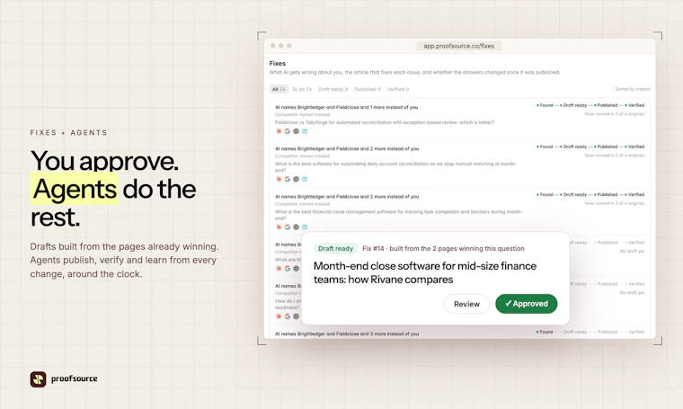Show the Published 0 tab
Viewport: 683px width, 409px height.
368,89
